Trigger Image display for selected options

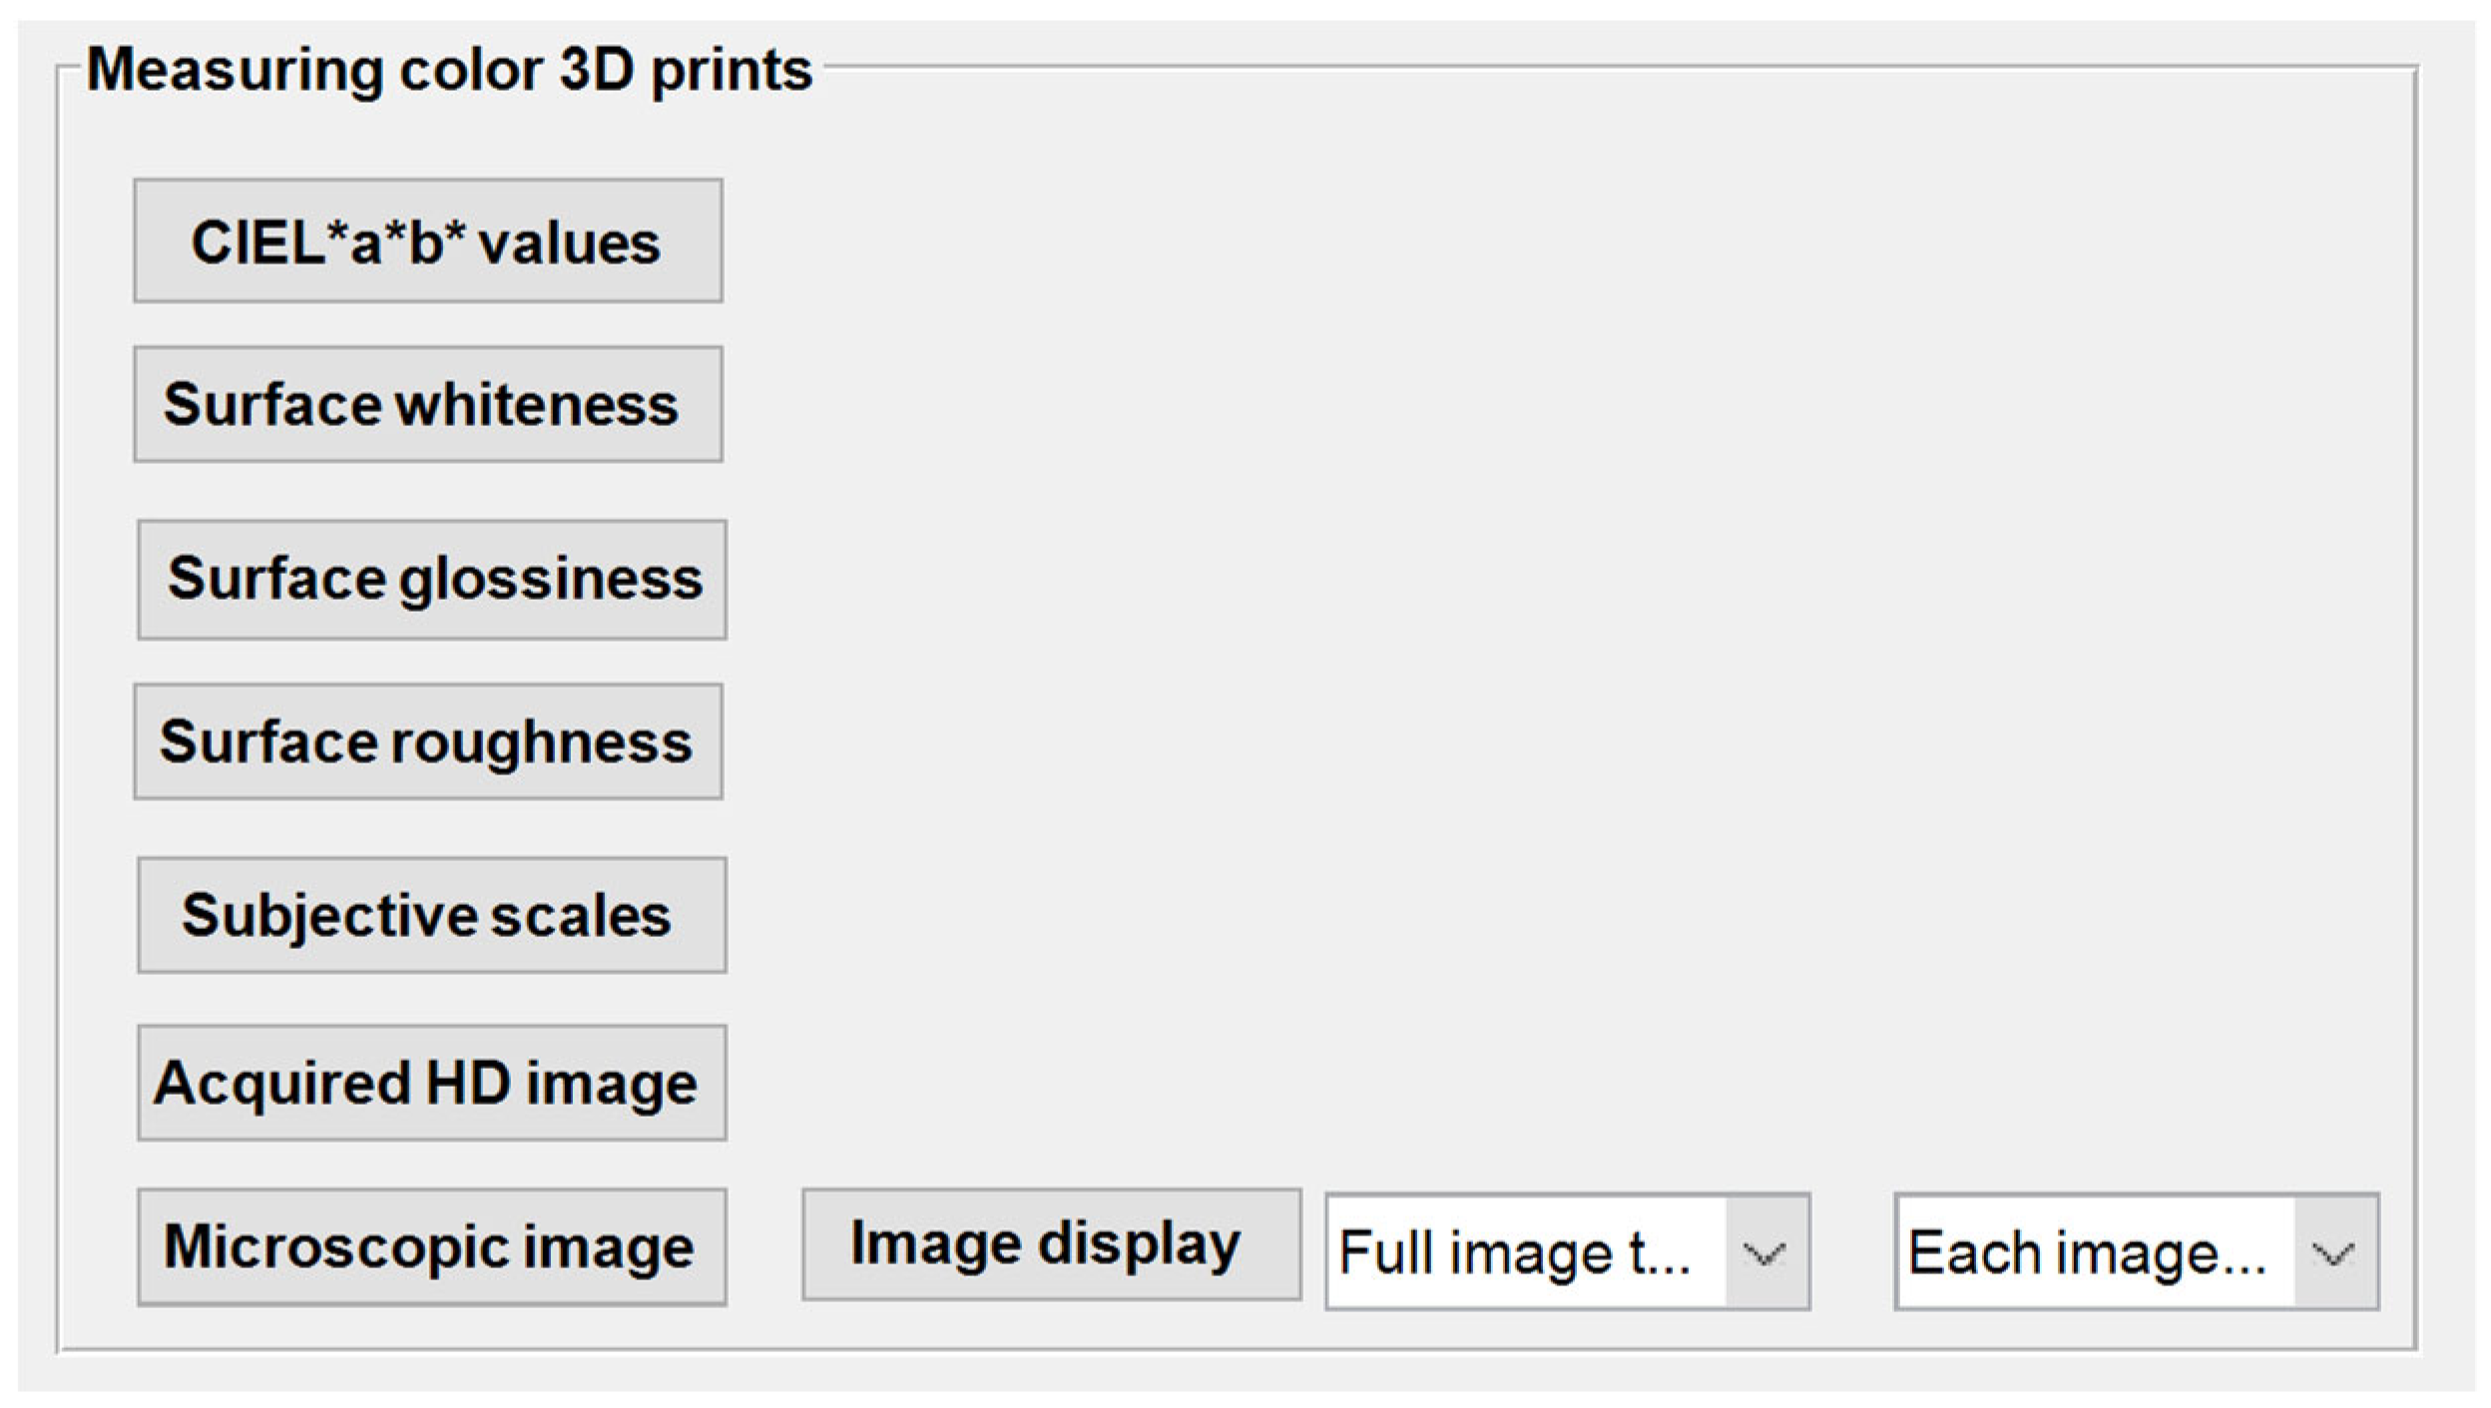(1051, 1244)
